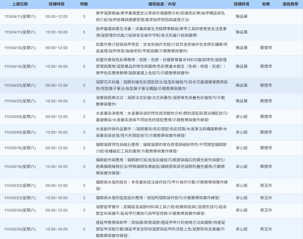
Task: Click the 上課日期 column header
Action: pos(20,4)
